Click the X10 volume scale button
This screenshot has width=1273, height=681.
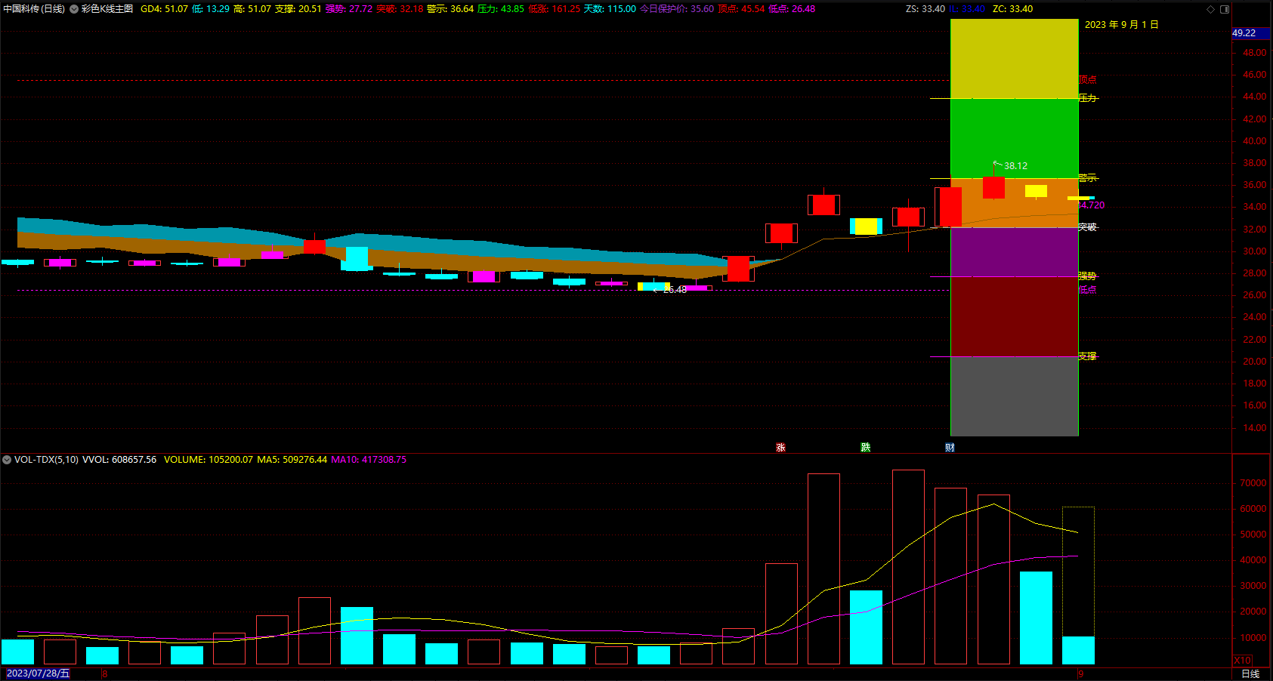click(x=1243, y=661)
